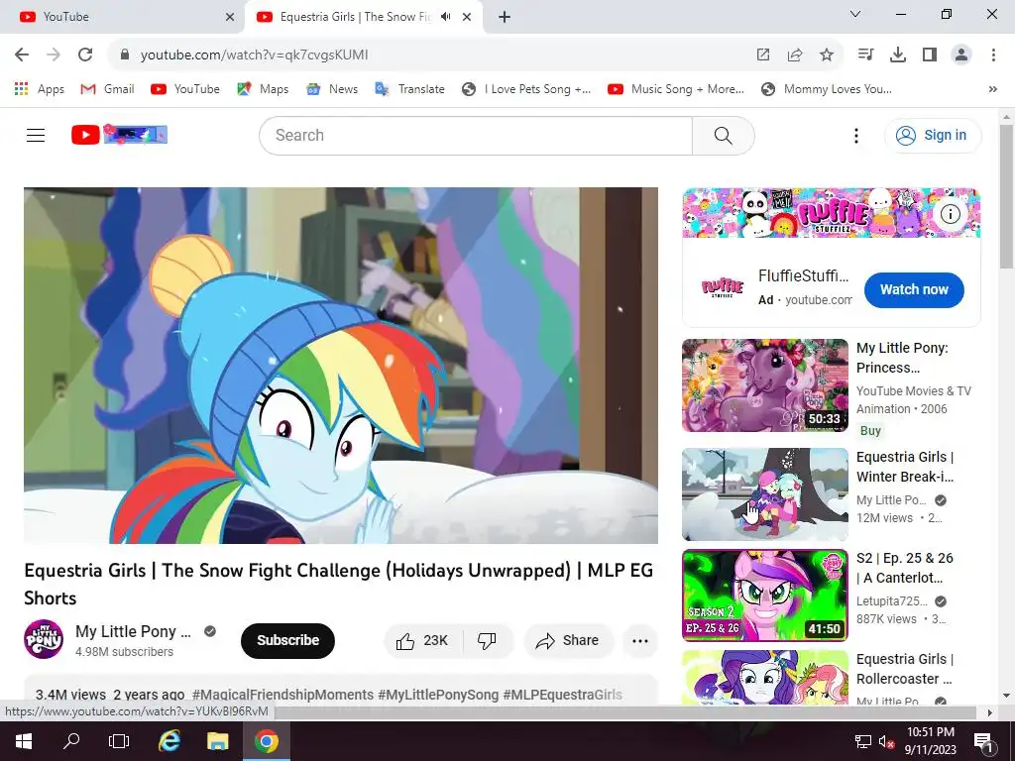Open the My Little Pony channel name
This screenshot has height=761, width=1015.
pos(134,631)
